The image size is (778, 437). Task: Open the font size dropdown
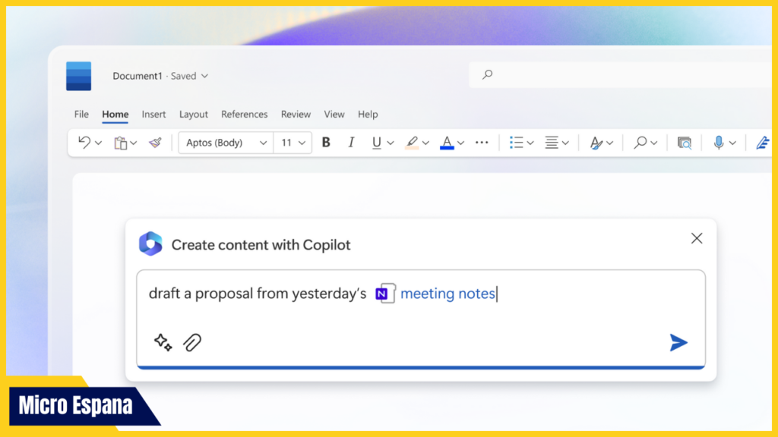point(302,142)
